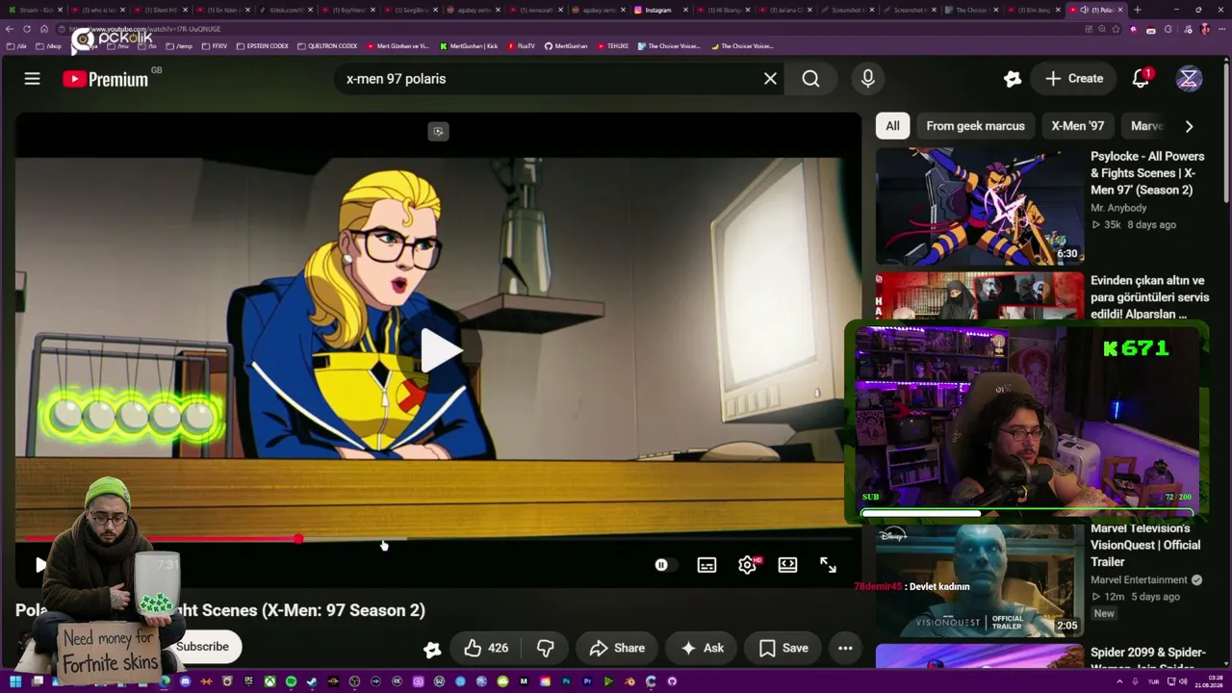Open Marvel Television's VisionQuest title link
This screenshot has height=693, width=1232.
(1145, 545)
